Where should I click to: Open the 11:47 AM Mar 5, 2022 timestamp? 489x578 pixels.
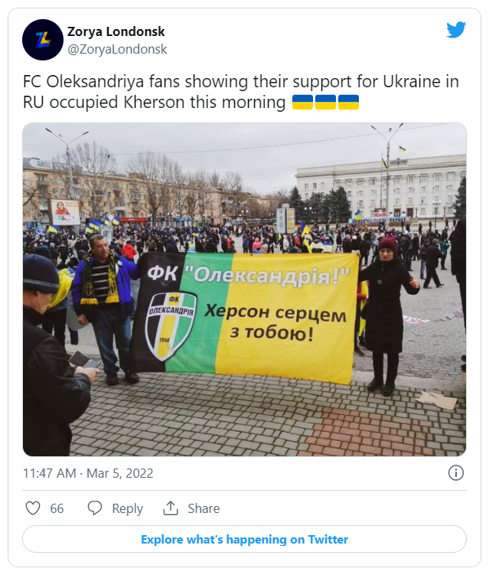click(88, 473)
